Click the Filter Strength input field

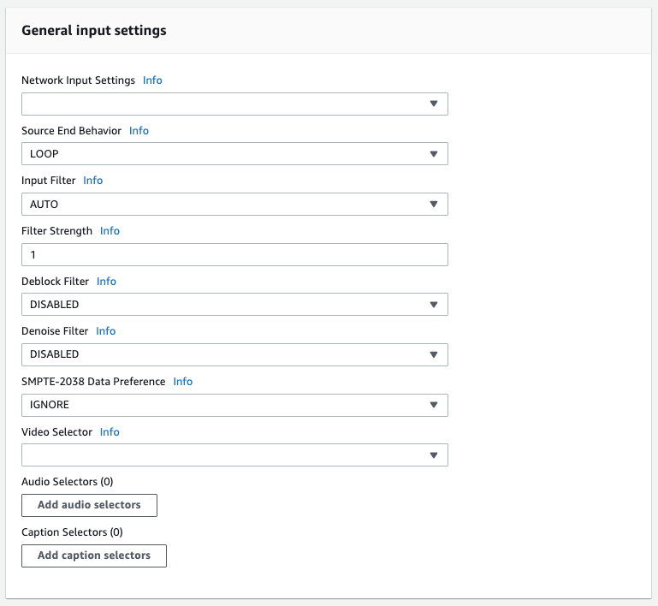234,254
